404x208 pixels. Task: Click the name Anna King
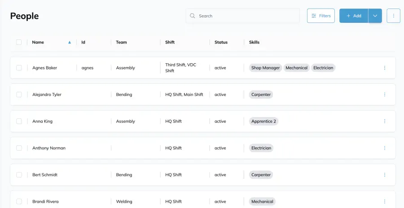[x=42, y=121]
